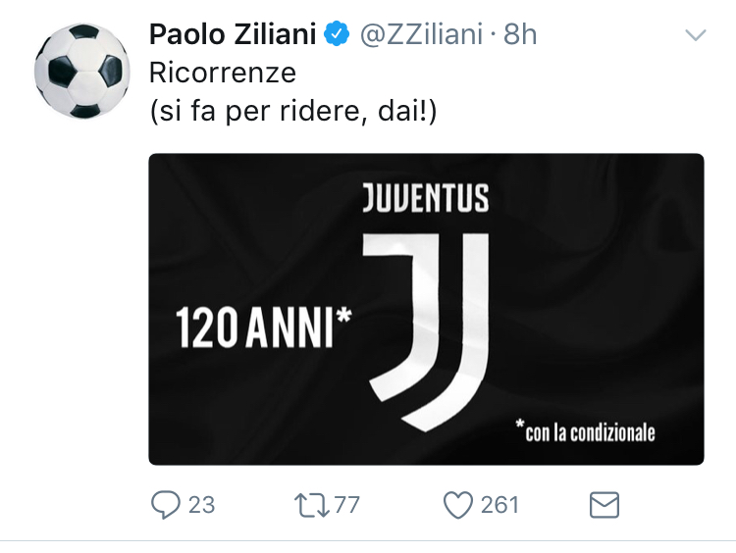This screenshot has width=736, height=553.
Task: Open the soccer ball profile avatar
Action: point(82,69)
